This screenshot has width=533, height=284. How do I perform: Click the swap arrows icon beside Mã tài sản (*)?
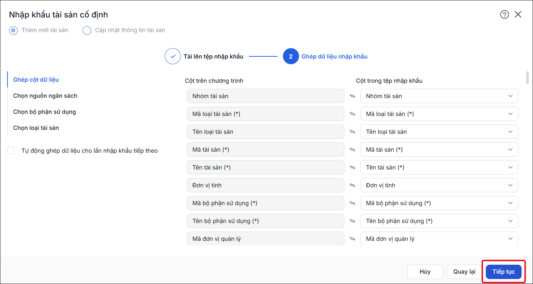(352, 149)
